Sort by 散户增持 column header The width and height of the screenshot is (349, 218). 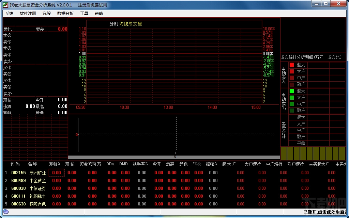coord(295,164)
